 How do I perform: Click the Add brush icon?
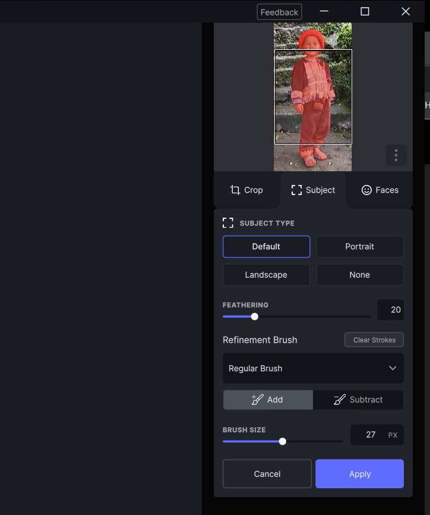[x=257, y=400]
